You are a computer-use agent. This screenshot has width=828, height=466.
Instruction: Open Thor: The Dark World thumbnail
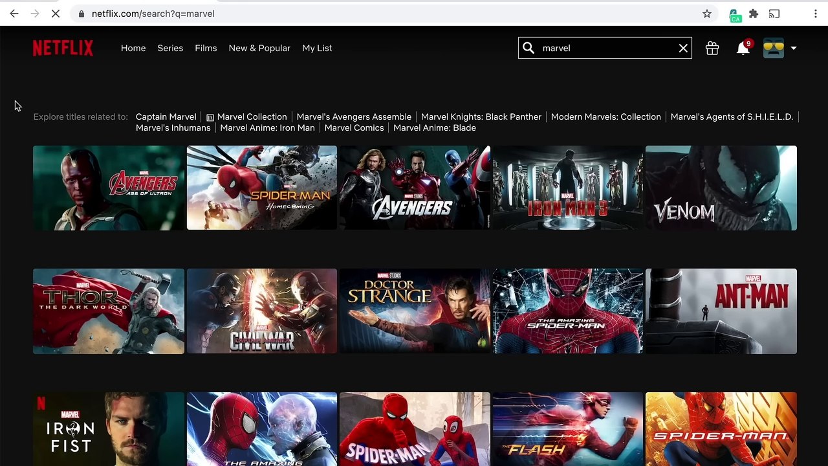click(x=109, y=311)
